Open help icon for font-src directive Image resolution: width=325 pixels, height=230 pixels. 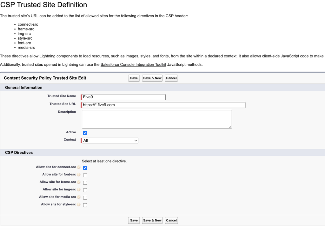pos(79,174)
